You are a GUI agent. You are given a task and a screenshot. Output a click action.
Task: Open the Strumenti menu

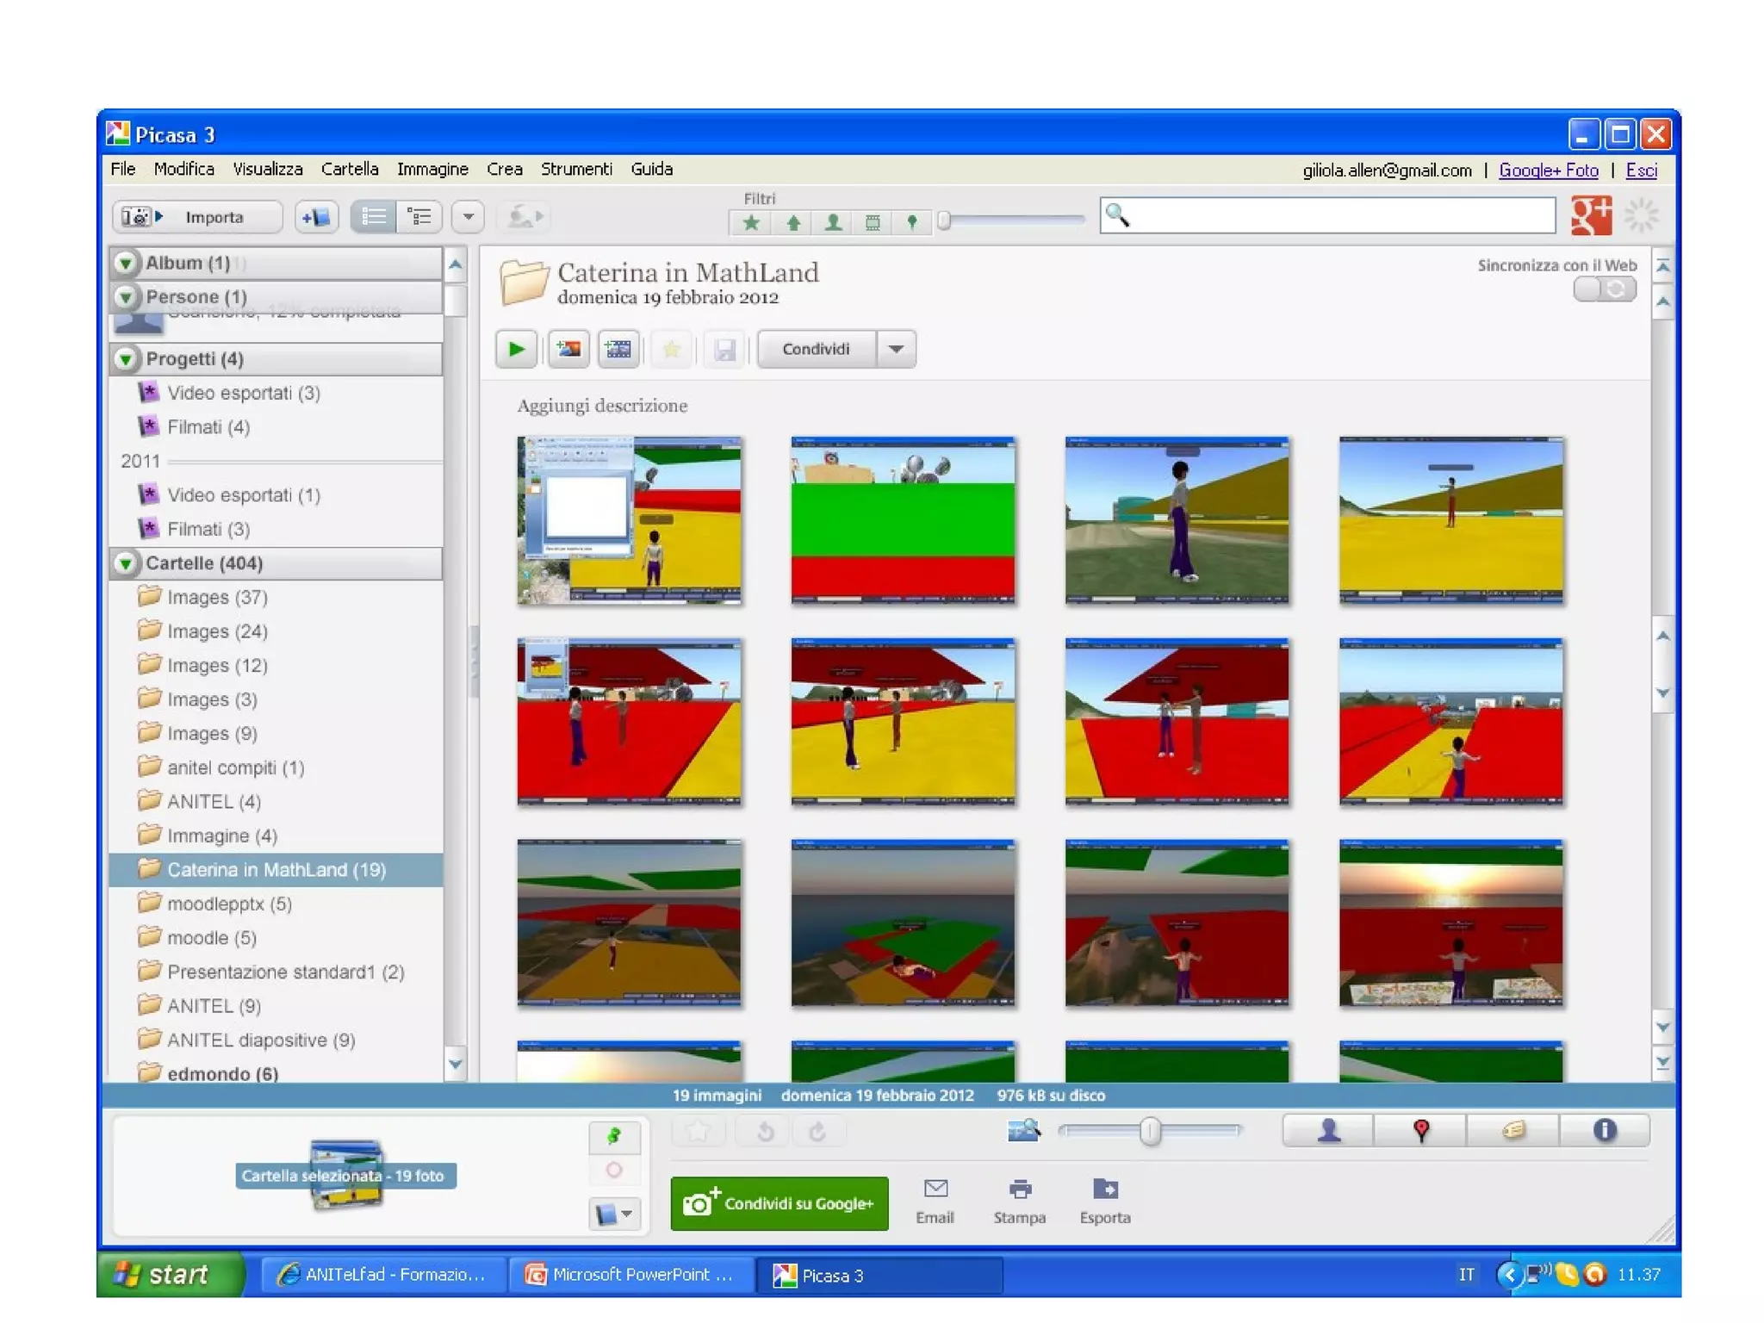(x=575, y=170)
